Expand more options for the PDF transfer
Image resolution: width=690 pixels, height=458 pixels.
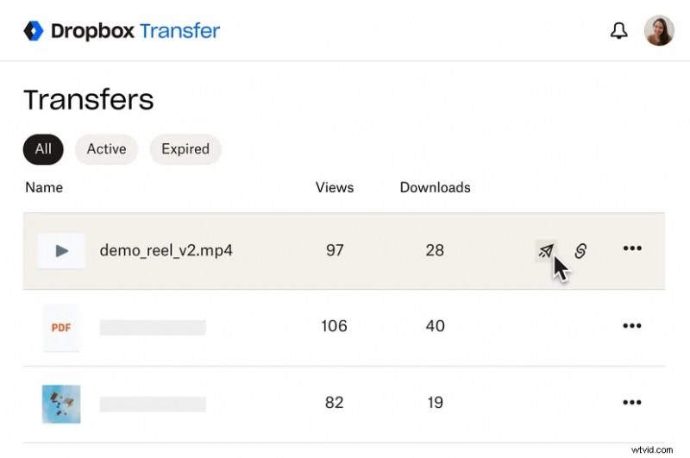tap(632, 326)
